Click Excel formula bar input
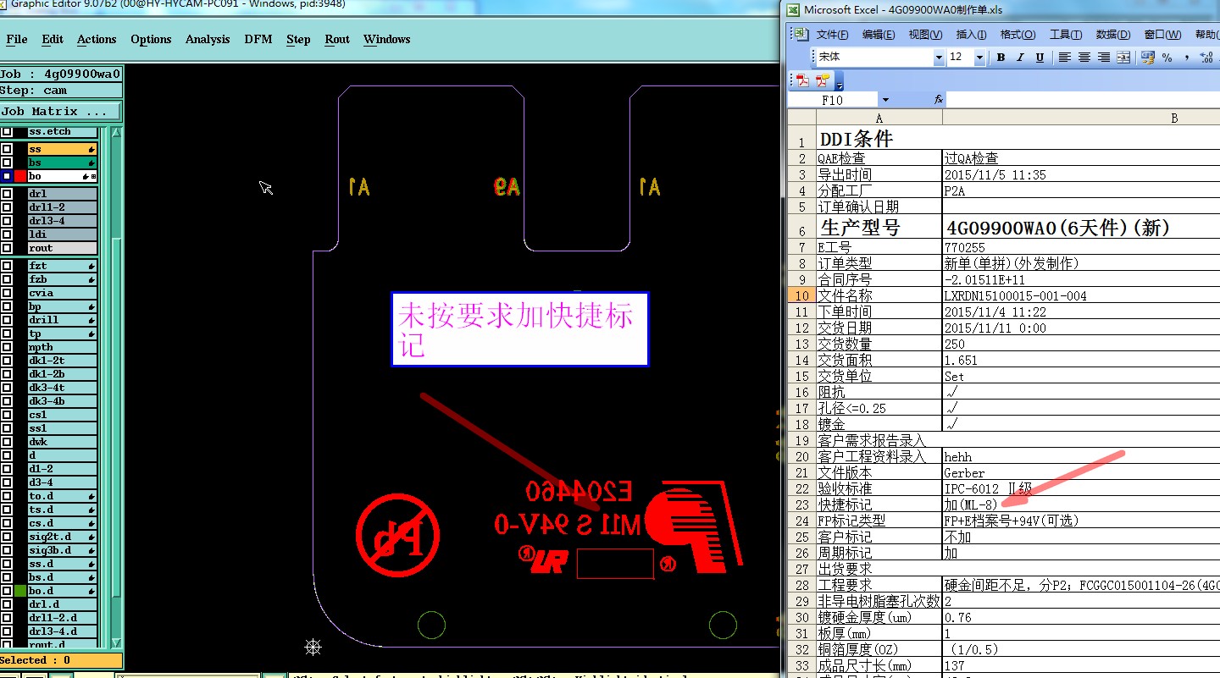 tap(1083, 100)
